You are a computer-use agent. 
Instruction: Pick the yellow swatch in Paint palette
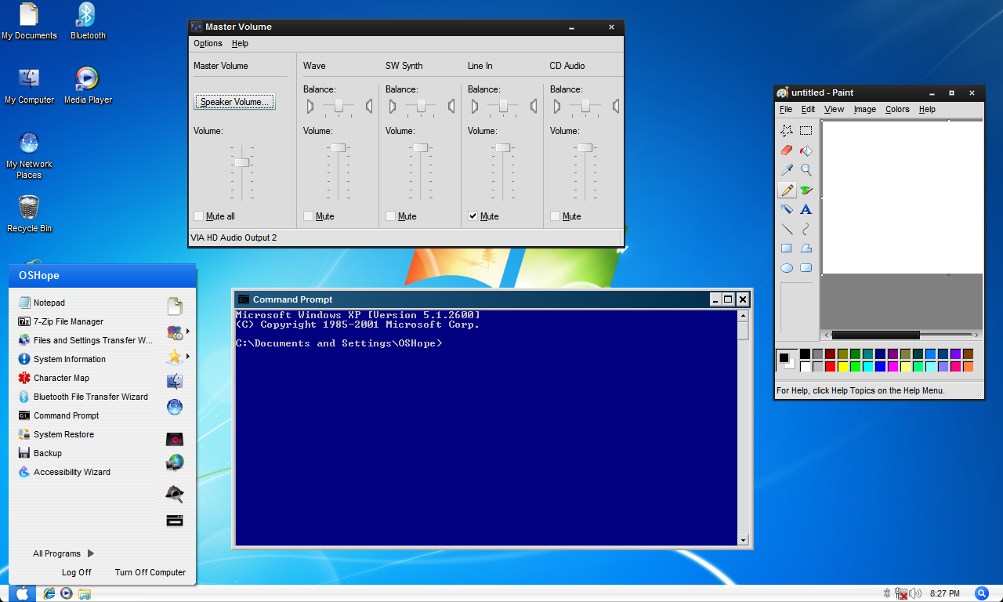[843, 366]
